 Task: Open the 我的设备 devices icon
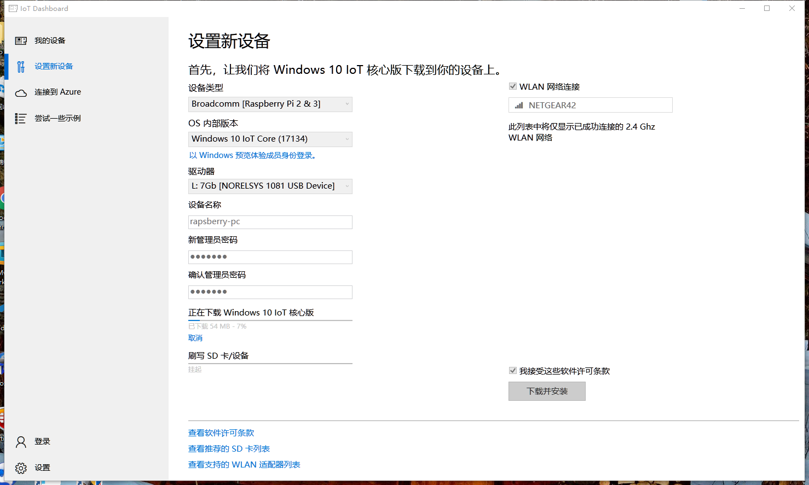(21, 41)
